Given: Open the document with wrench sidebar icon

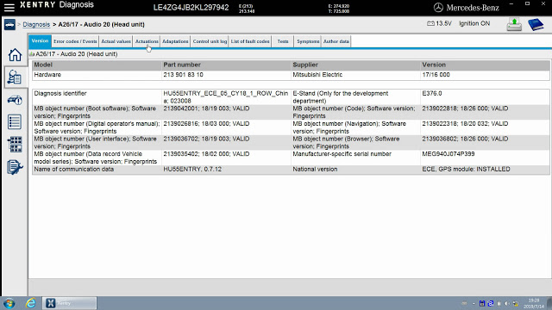Looking at the screenshot, I should [x=15, y=167].
